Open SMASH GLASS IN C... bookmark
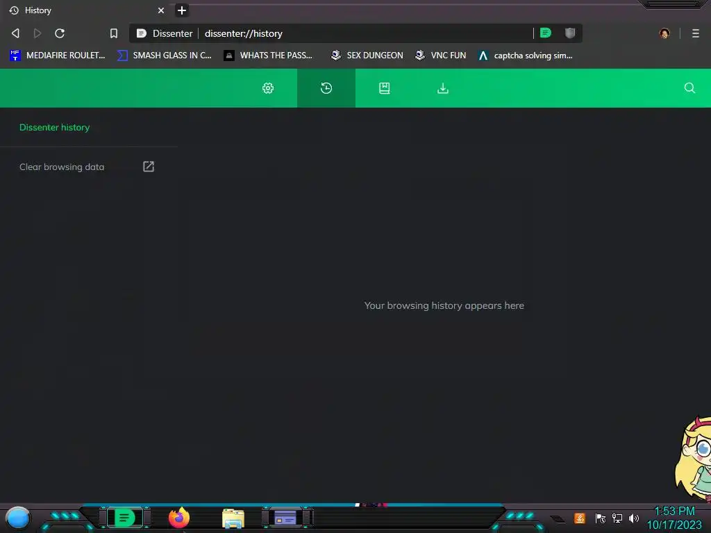The width and height of the screenshot is (711, 533). pos(164,56)
